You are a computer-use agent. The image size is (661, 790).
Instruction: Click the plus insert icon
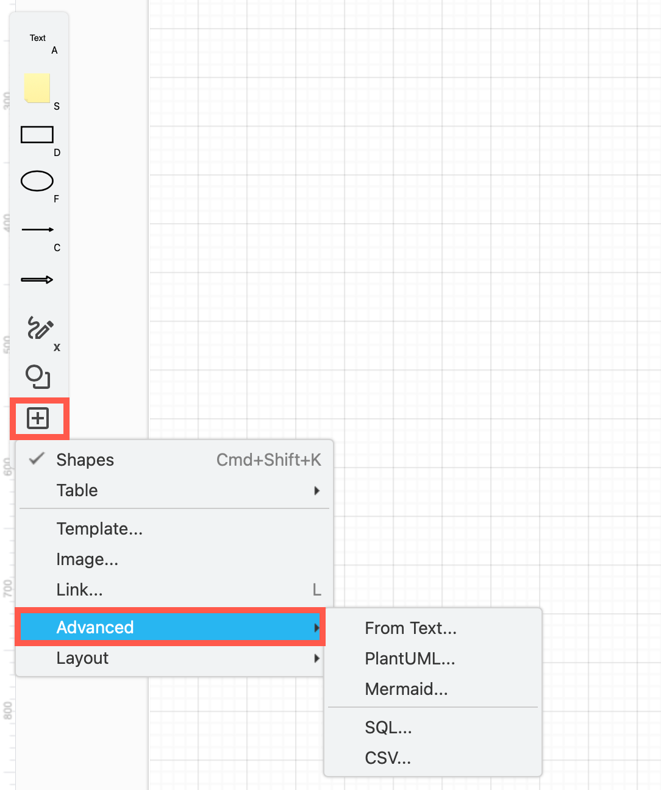coord(38,418)
